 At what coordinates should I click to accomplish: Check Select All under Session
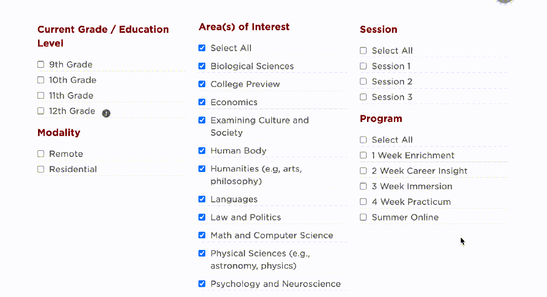tap(363, 51)
